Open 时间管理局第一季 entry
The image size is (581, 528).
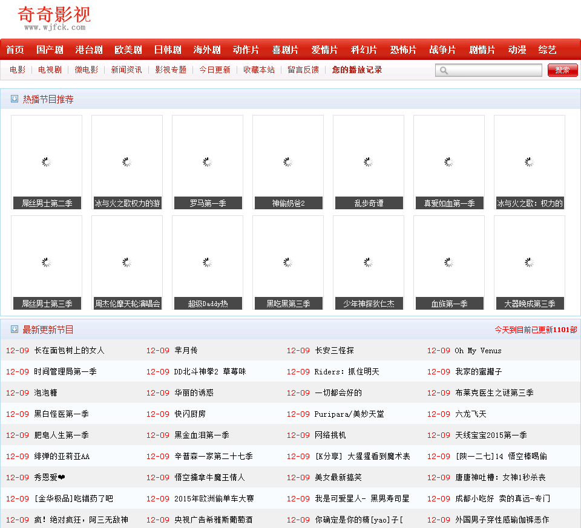pos(65,371)
